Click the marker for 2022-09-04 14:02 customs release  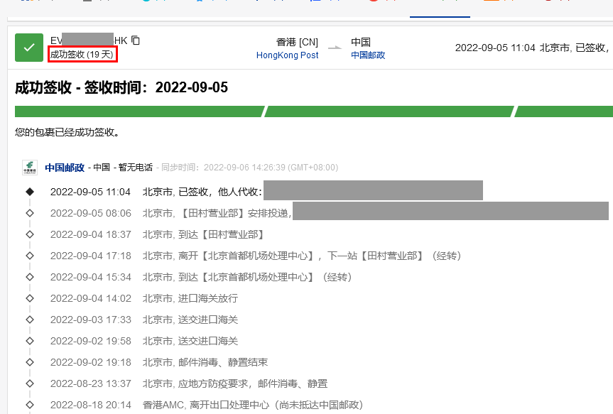click(30, 298)
